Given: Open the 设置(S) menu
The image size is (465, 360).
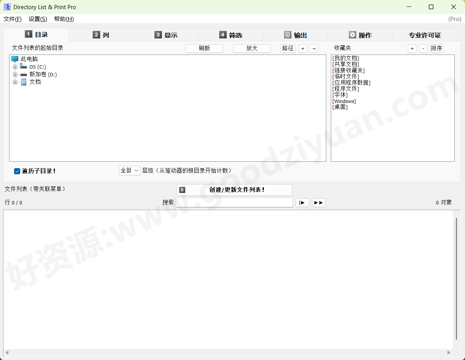Looking at the screenshot, I should (37, 19).
